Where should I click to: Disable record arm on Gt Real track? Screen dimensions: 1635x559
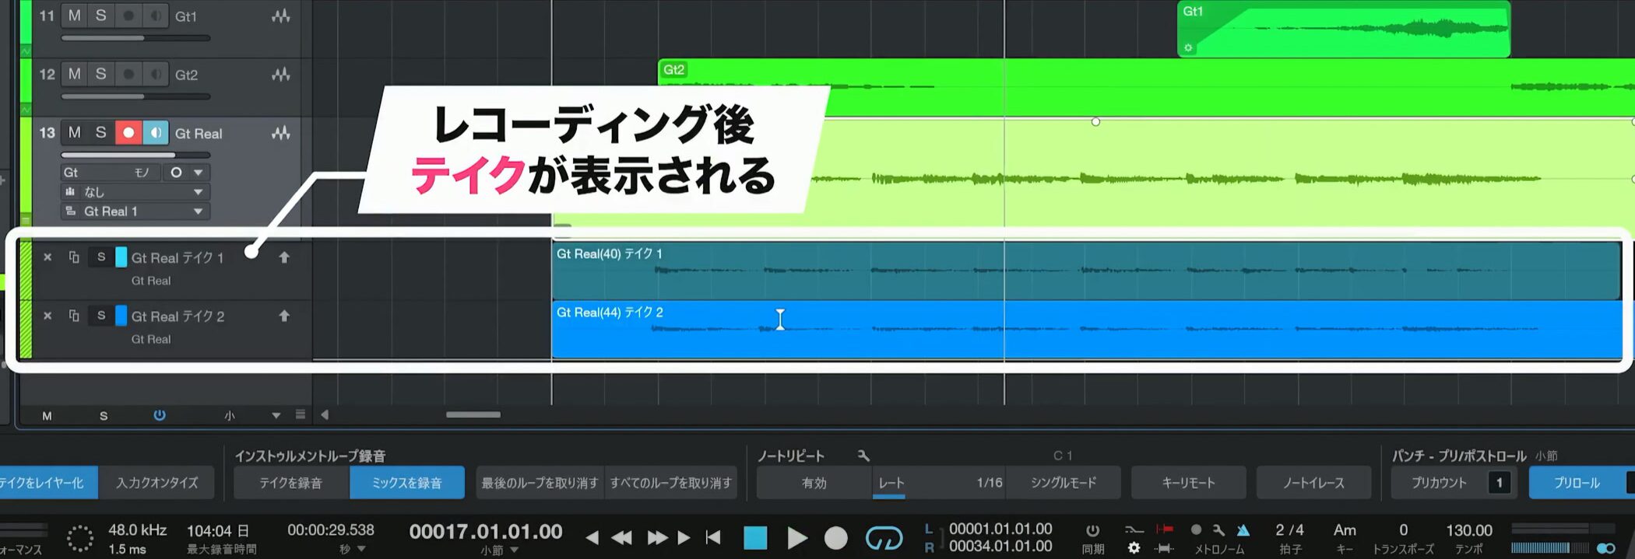[128, 133]
